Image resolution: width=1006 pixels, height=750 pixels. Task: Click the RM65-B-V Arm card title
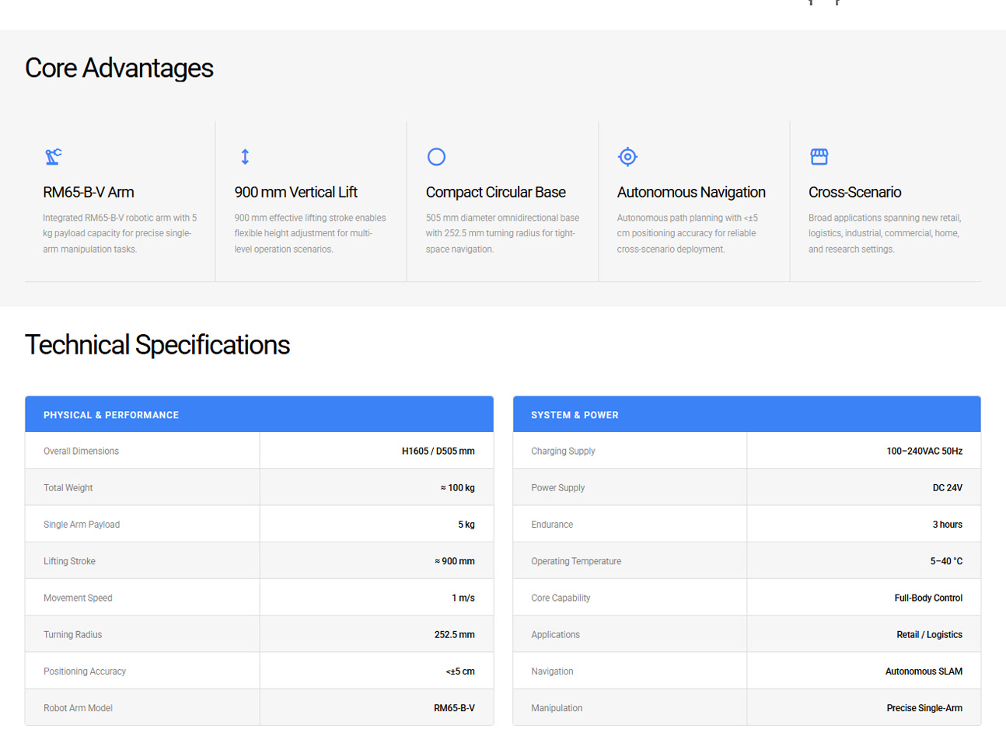click(89, 192)
